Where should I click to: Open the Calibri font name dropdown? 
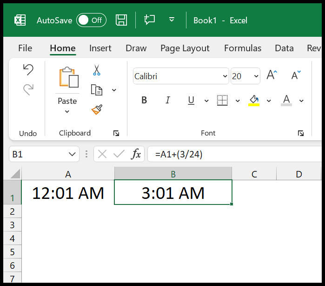[x=225, y=76]
